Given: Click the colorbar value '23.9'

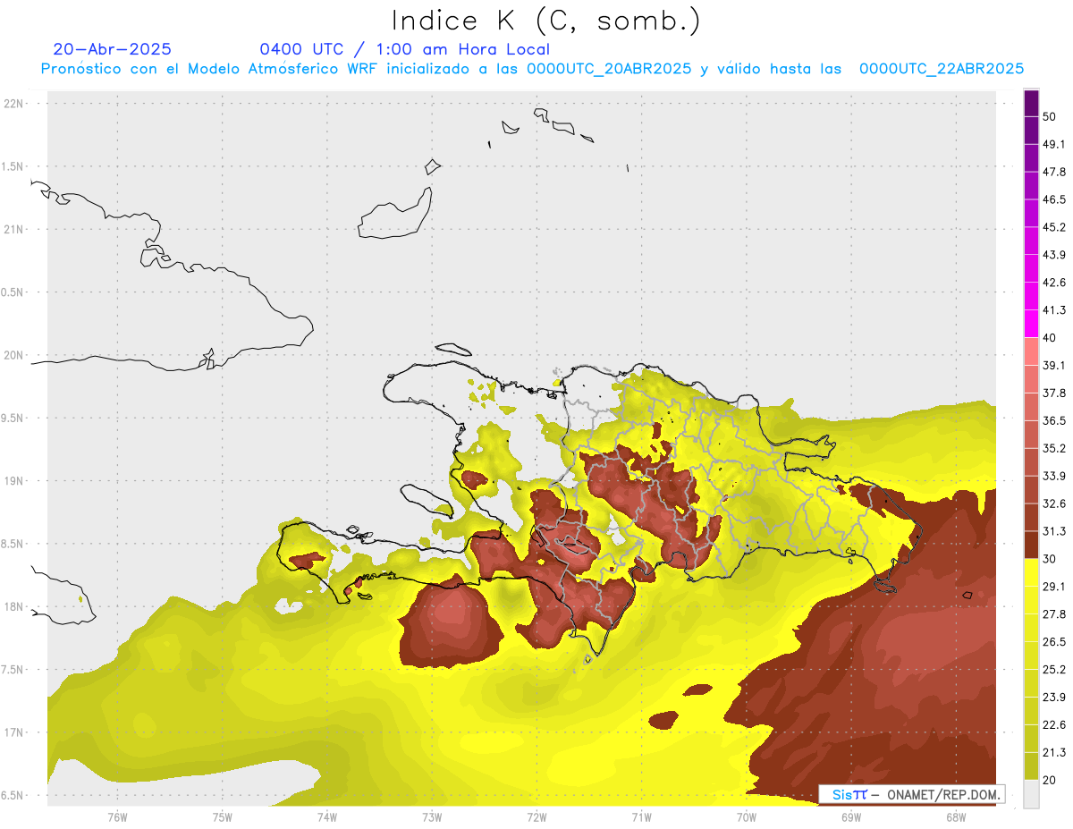Looking at the screenshot, I should pyautogui.click(x=1054, y=698).
